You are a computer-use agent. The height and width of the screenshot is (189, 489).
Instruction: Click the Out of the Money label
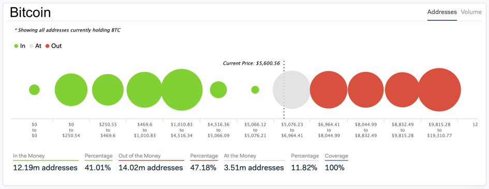(139, 156)
